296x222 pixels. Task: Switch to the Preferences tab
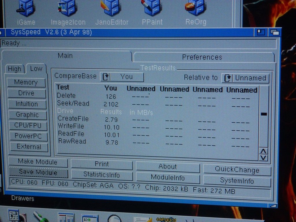point(202,57)
